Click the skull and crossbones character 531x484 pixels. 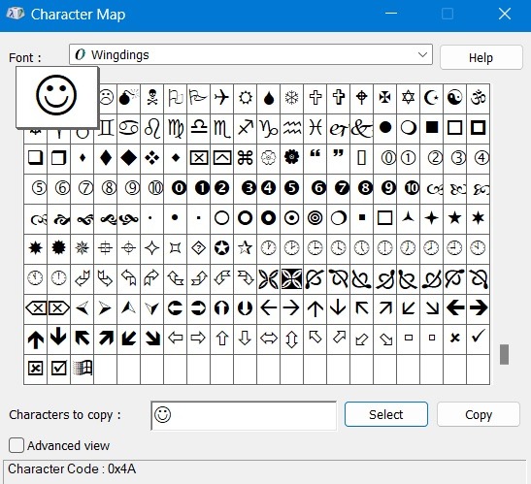pos(152,98)
